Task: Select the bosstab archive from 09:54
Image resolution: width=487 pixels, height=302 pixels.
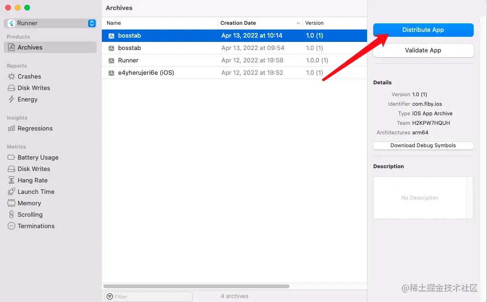Action: [x=234, y=48]
